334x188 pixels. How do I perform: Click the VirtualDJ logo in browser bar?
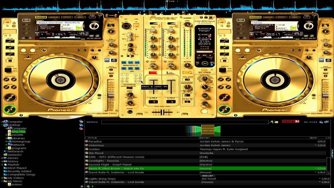pos(291,122)
